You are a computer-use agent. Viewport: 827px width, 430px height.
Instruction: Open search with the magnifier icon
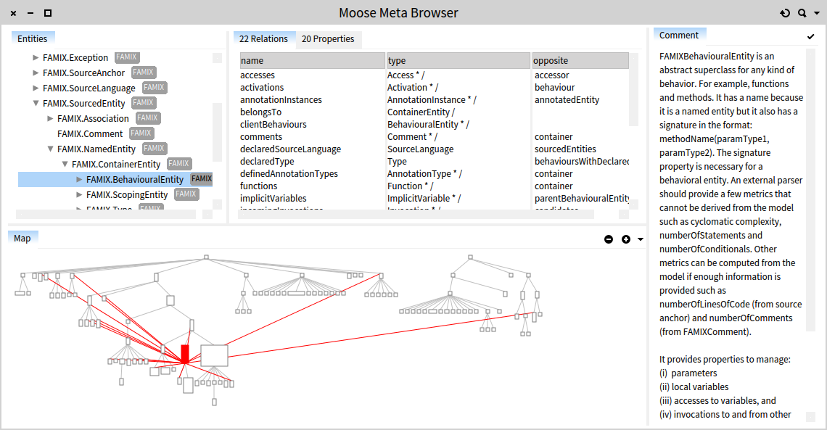[x=802, y=13]
